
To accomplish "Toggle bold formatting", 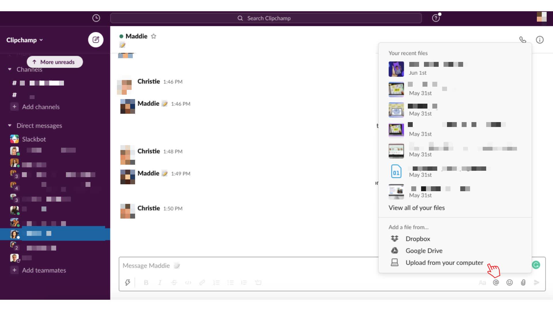I will [146, 282].
